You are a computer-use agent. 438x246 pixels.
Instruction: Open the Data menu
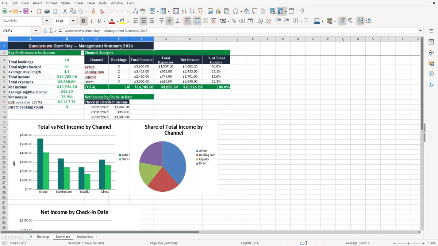[x=91, y=3]
